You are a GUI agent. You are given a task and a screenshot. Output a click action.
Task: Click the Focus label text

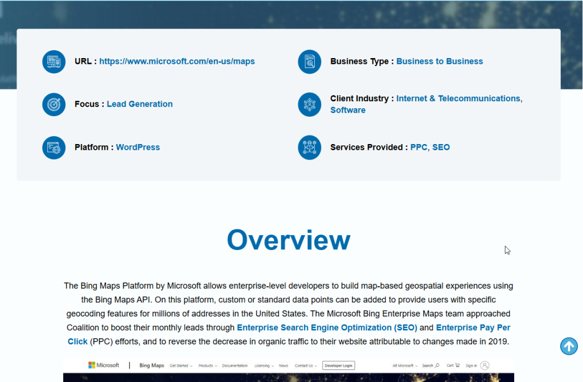[x=89, y=104]
